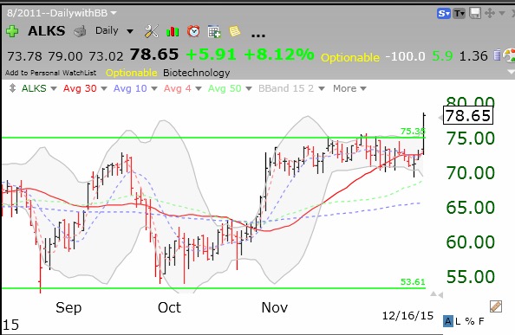Click the 75.35 green horizontal resistance line

point(213,138)
